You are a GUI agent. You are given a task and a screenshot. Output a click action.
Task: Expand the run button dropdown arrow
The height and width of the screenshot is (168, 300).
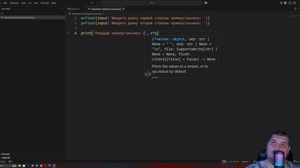tap(298, 9)
